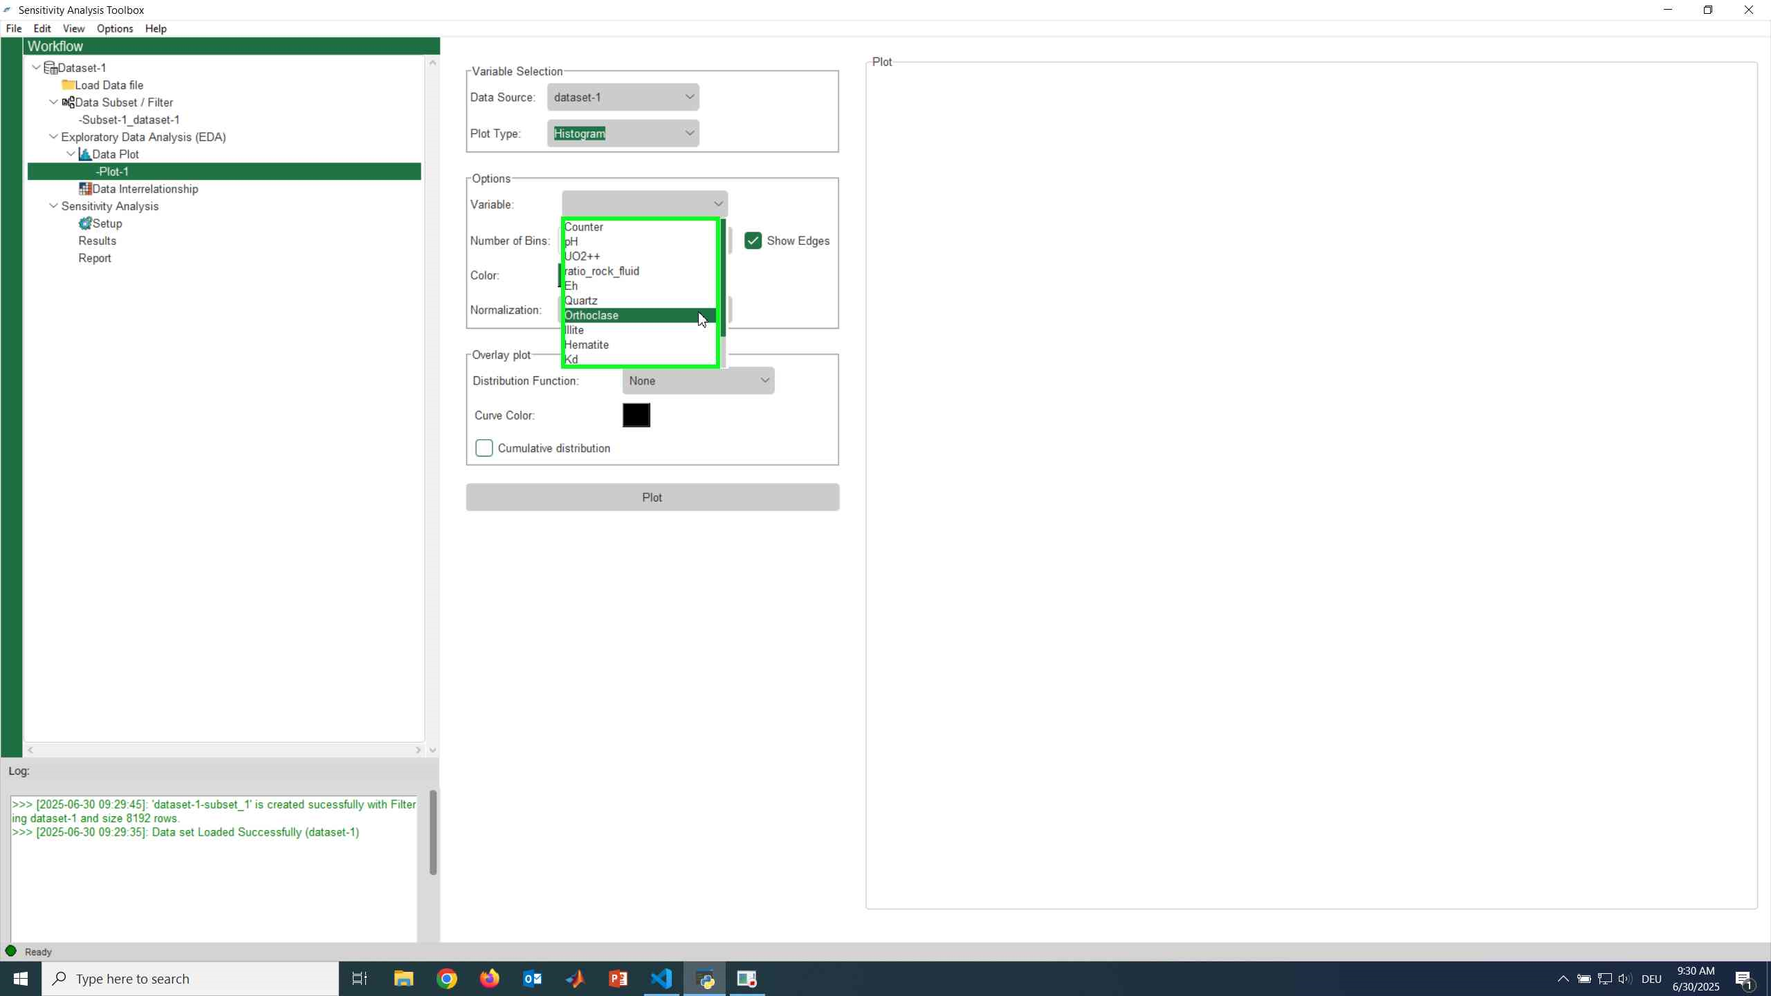Image resolution: width=1771 pixels, height=996 pixels.
Task: Choose Hematite from variable list
Action: tap(640, 345)
